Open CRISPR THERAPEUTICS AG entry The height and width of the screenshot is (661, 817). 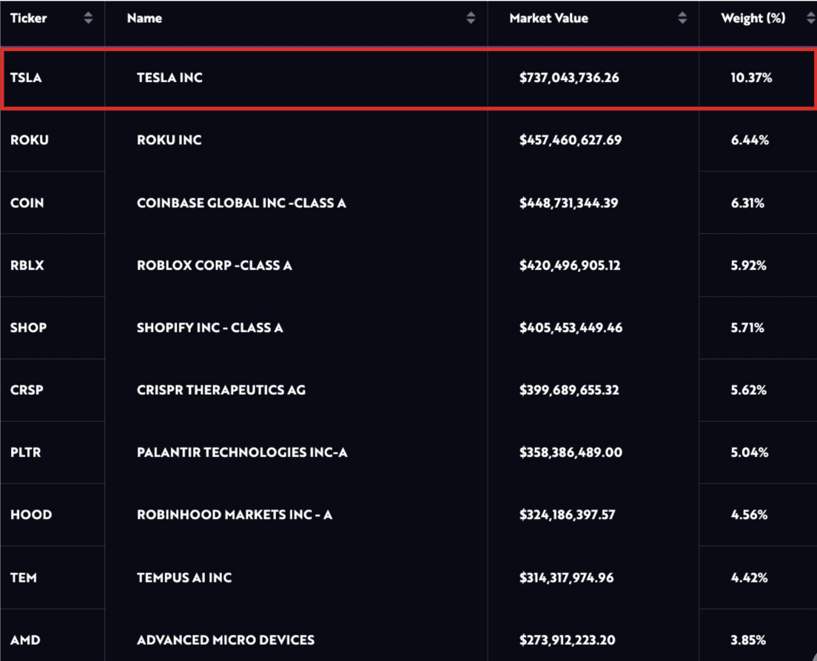[x=221, y=390]
